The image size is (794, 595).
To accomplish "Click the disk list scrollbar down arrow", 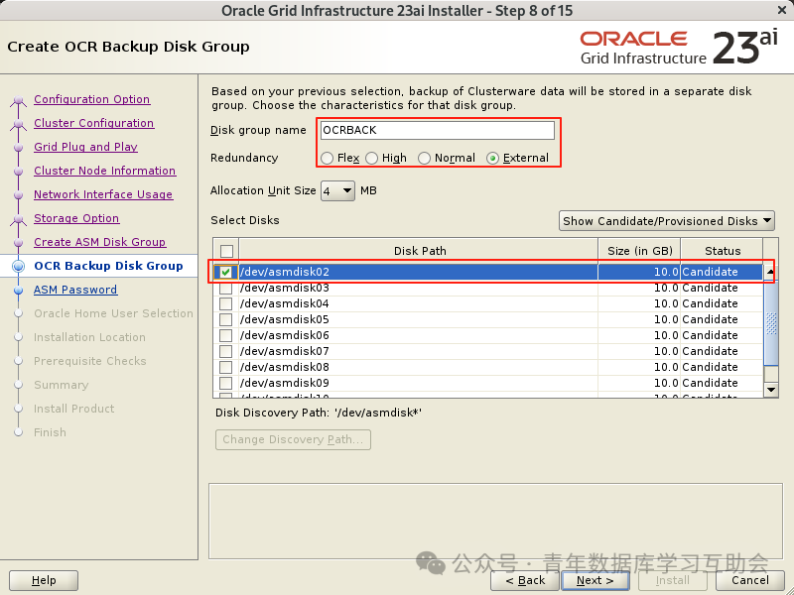I will click(x=771, y=389).
